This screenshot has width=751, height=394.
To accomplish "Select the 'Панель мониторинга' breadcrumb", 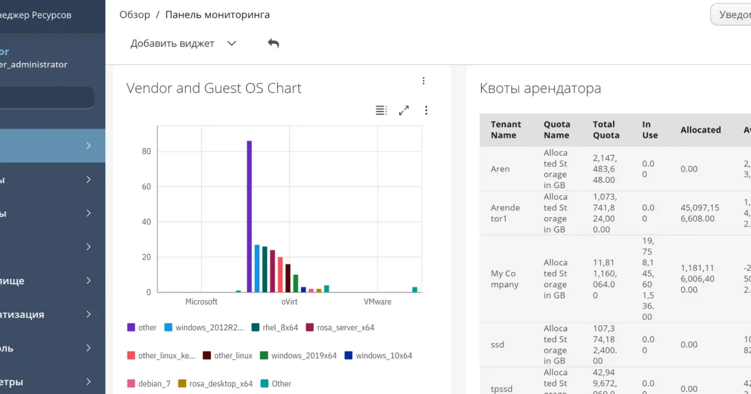I will pos(218,14).
